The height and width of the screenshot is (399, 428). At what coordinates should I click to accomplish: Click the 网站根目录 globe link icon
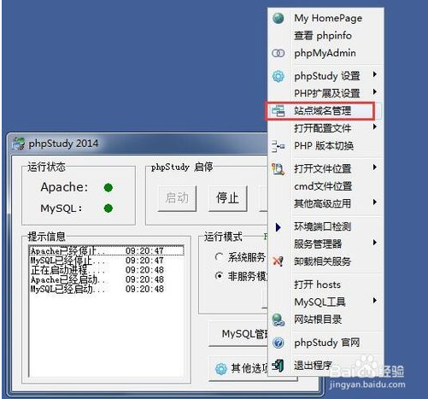(278, 320)
